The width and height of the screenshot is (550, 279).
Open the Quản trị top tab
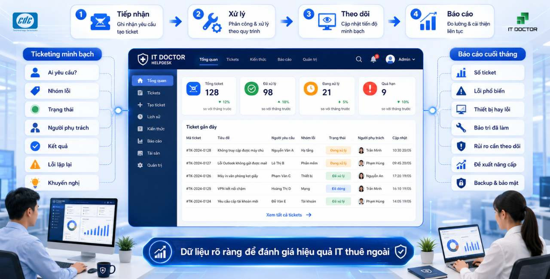[x=310, y=59]
